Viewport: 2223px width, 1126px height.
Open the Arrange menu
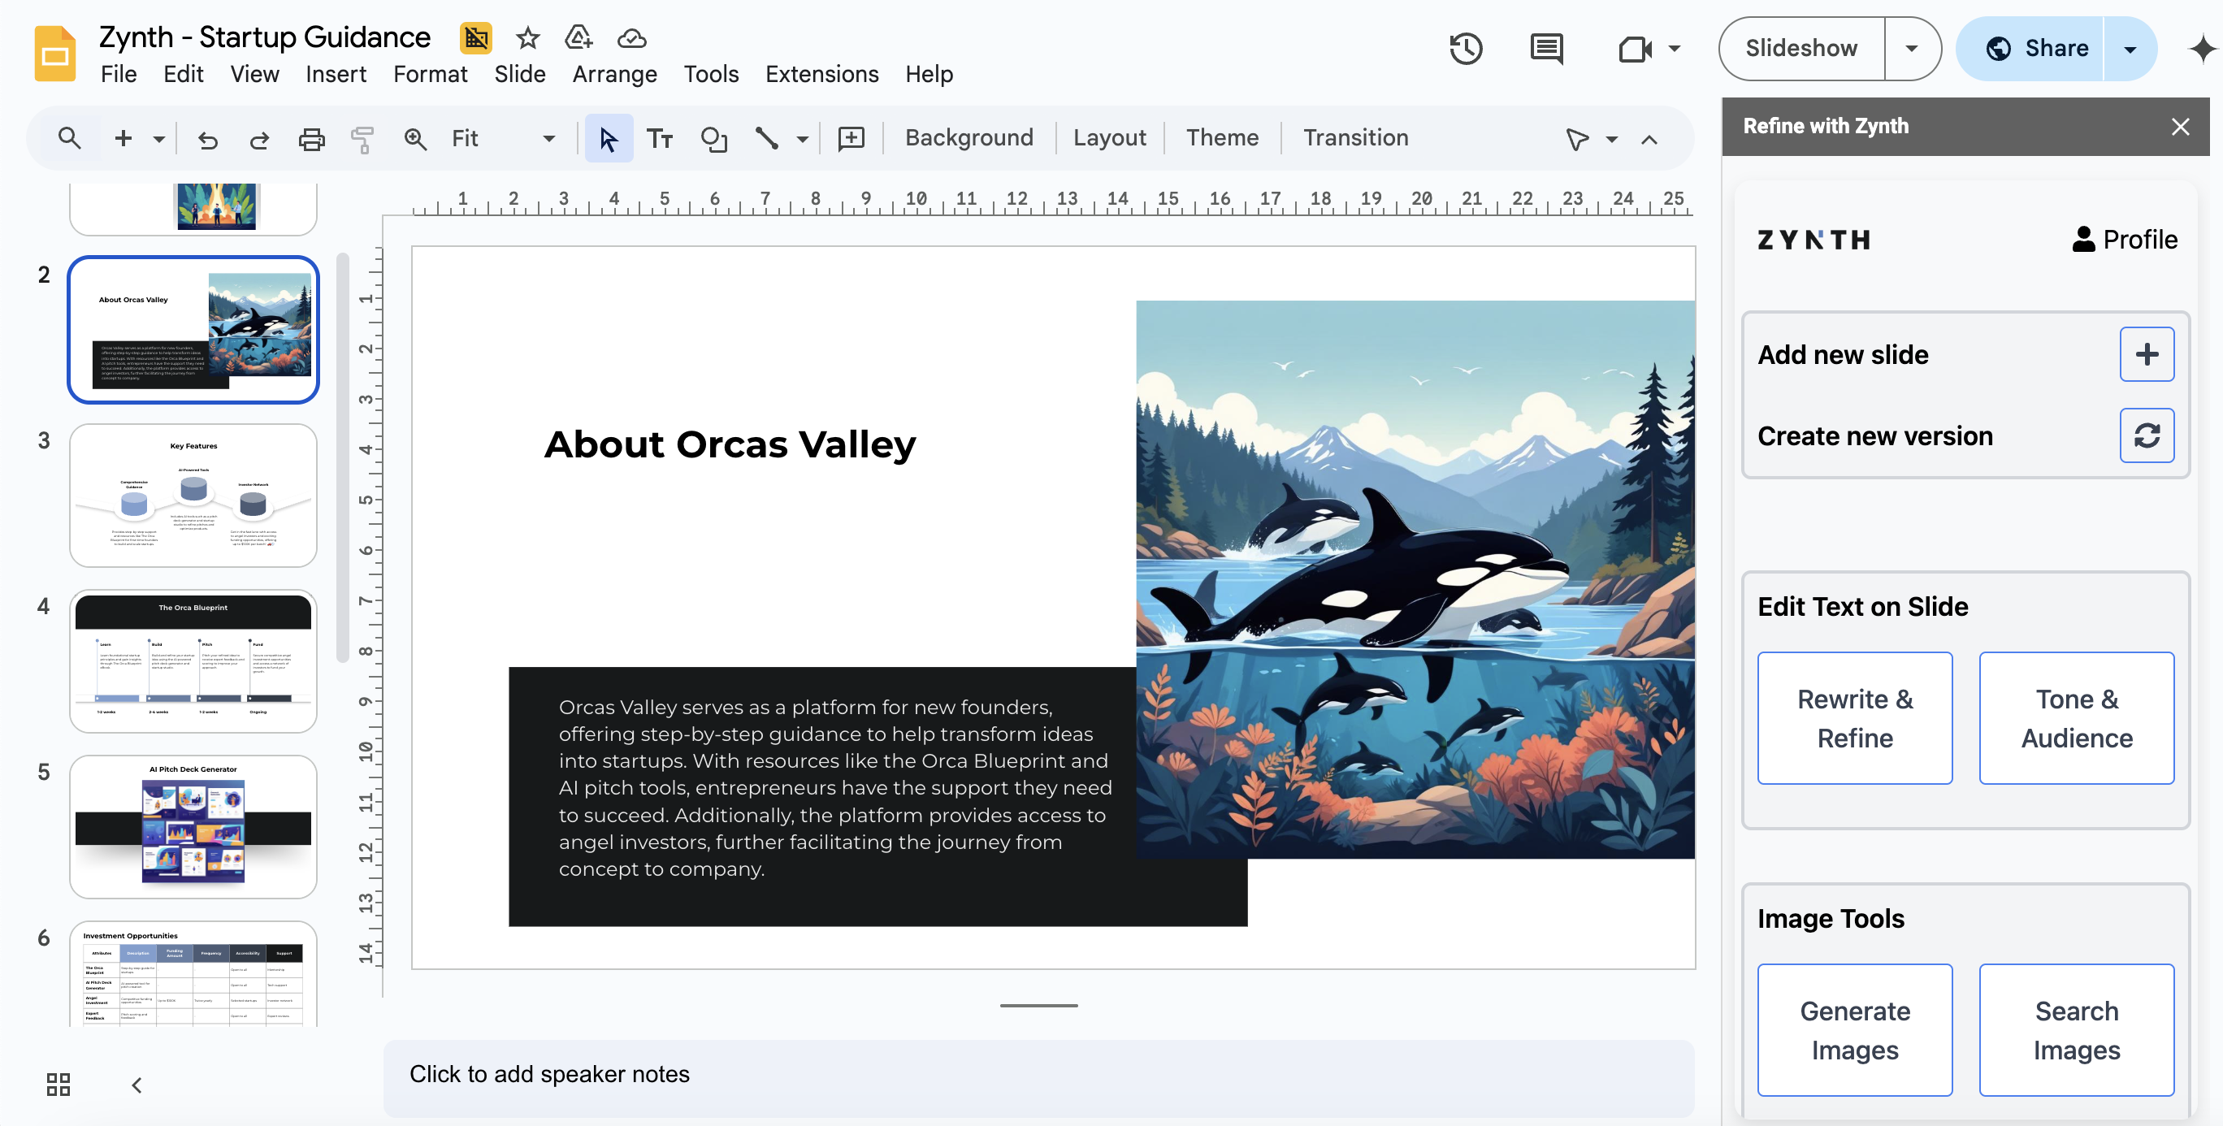[x=614, y=74]
